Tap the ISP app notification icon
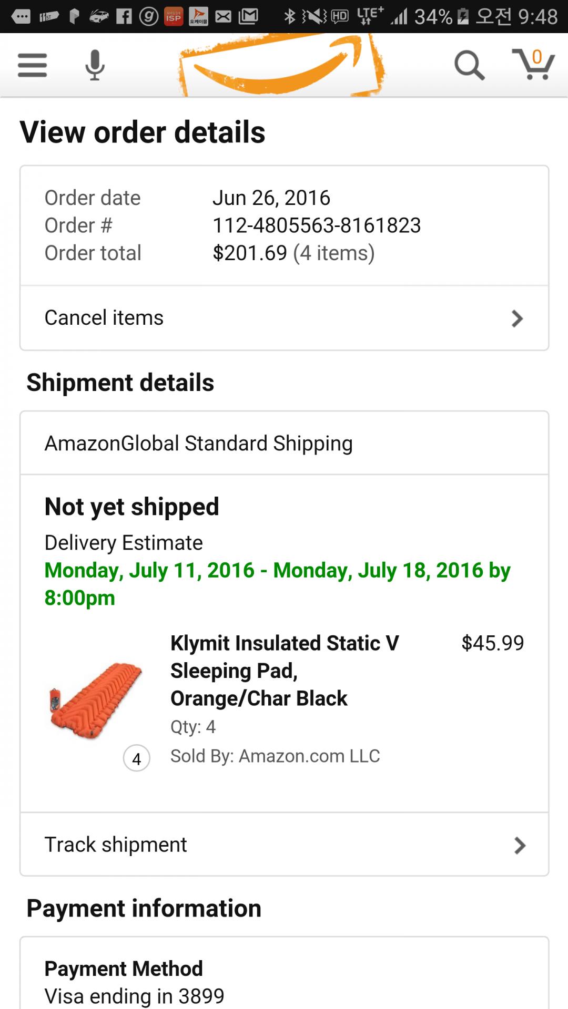The width and height of the screenshot is (568, 1009). click(174, 17)
